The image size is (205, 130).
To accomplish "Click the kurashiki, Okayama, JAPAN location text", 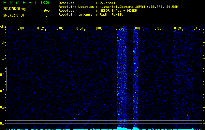I will (139, 7).
